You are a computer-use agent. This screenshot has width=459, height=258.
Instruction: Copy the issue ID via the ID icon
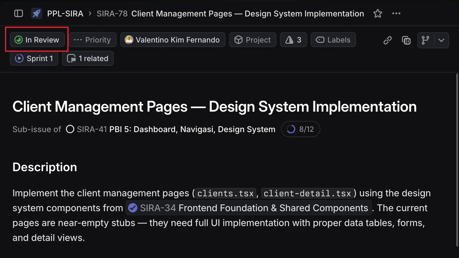[x=406, y=40]
